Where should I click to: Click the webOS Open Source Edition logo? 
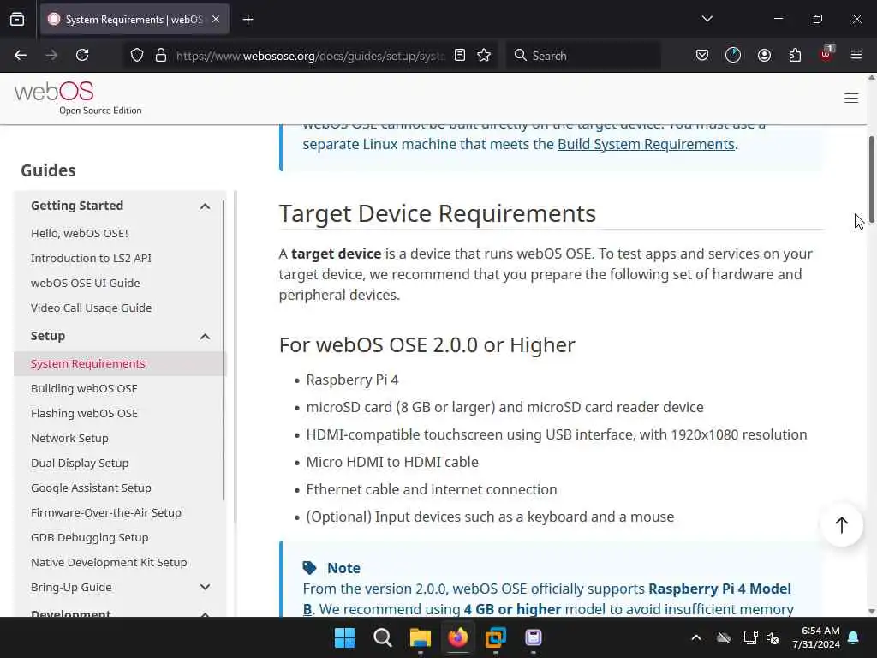point(78,98)
